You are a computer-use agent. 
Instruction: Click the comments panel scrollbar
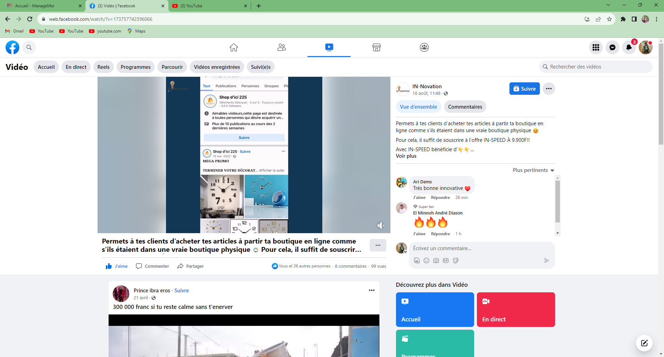(557, 201)
